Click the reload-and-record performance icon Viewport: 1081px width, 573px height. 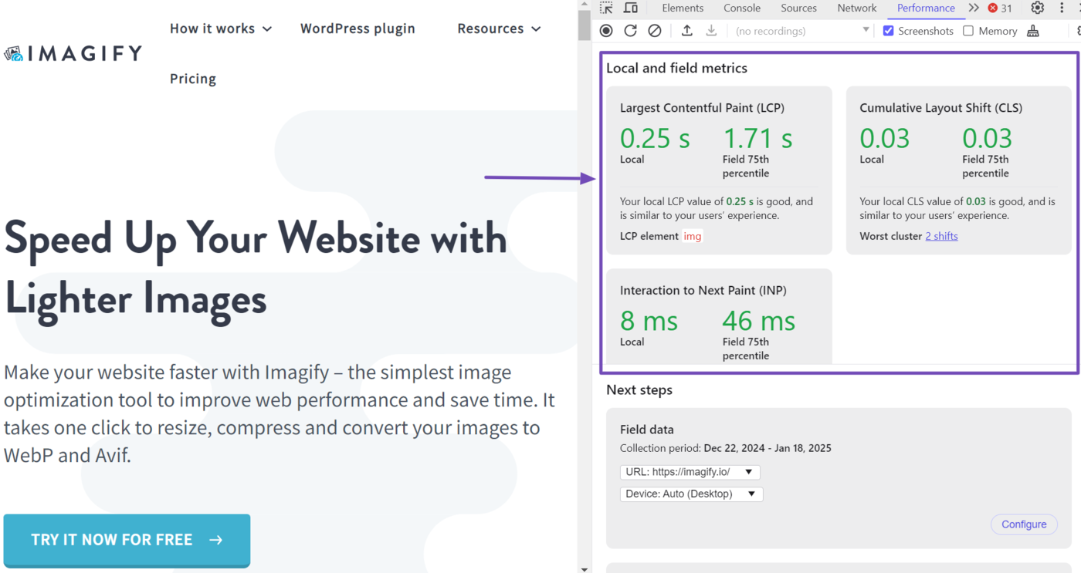point(632,31)
